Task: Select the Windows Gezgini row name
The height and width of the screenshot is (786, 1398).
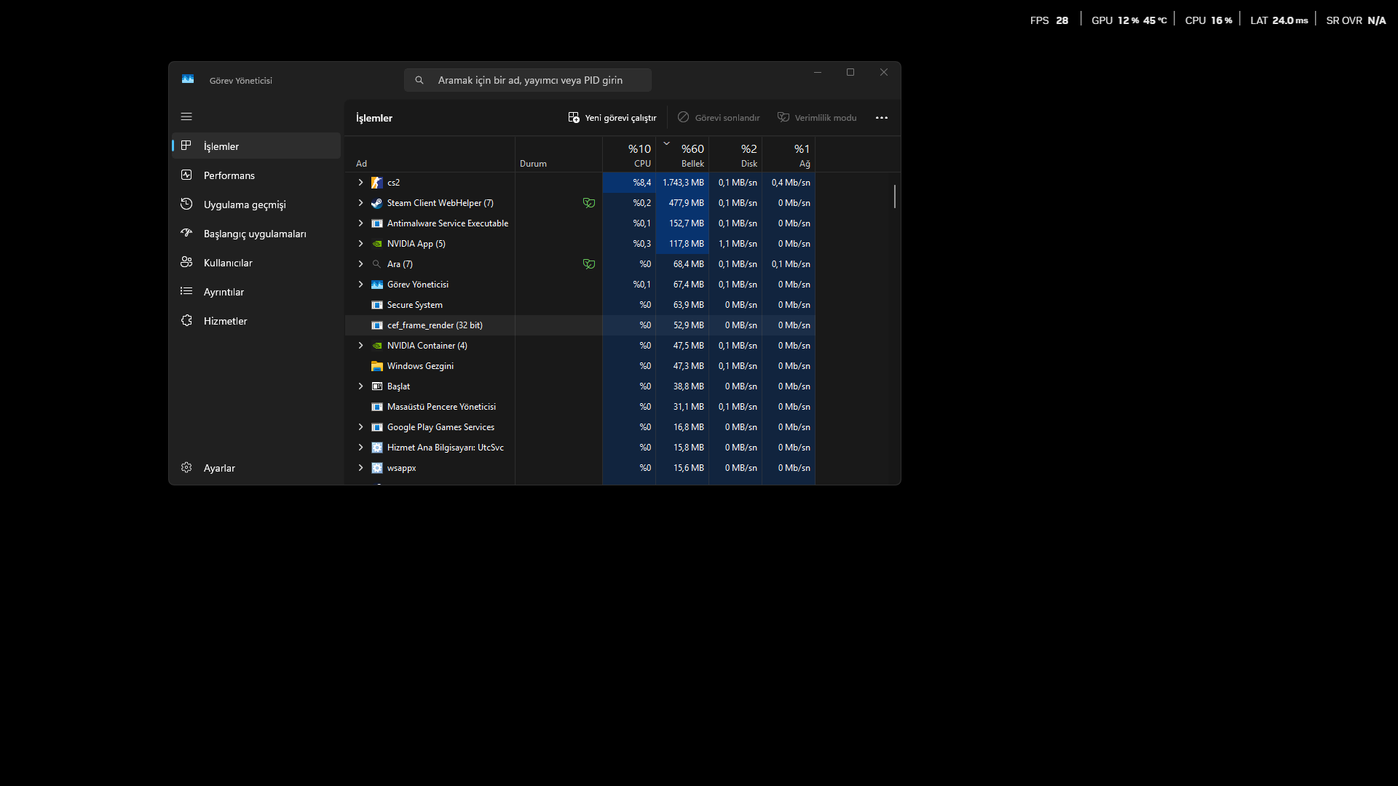Action: (x=420, y=366)
